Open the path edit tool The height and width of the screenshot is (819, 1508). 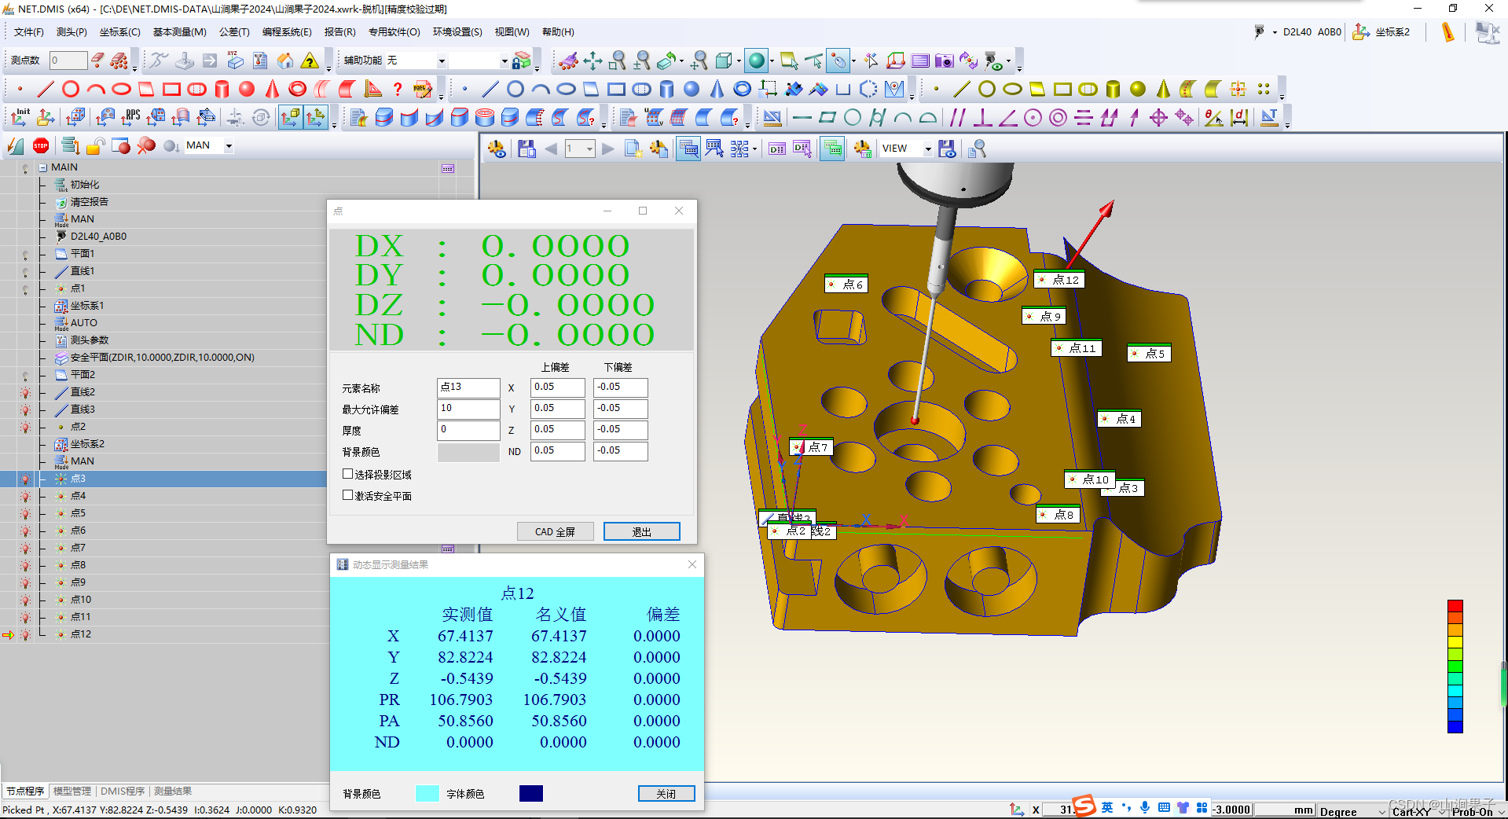(423, 89)
